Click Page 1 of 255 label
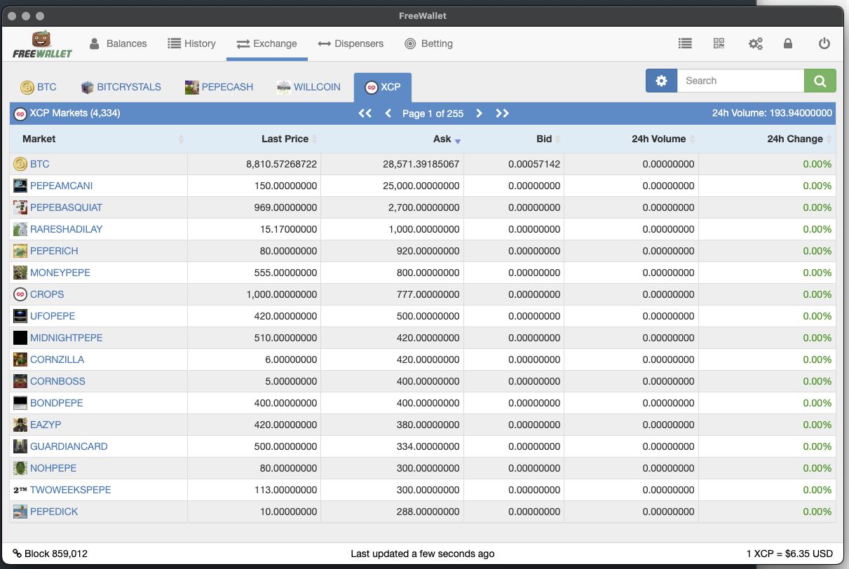 point(433,113)
